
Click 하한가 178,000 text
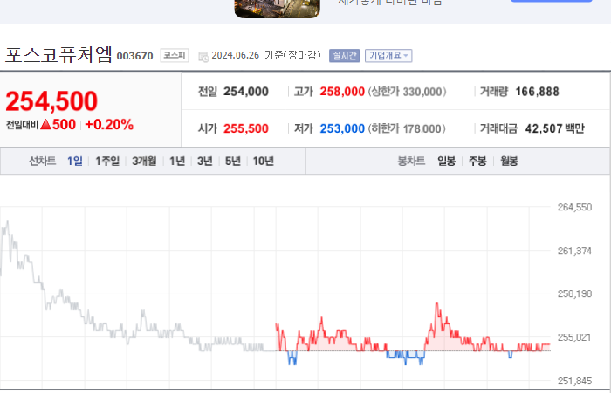(407, 128)
